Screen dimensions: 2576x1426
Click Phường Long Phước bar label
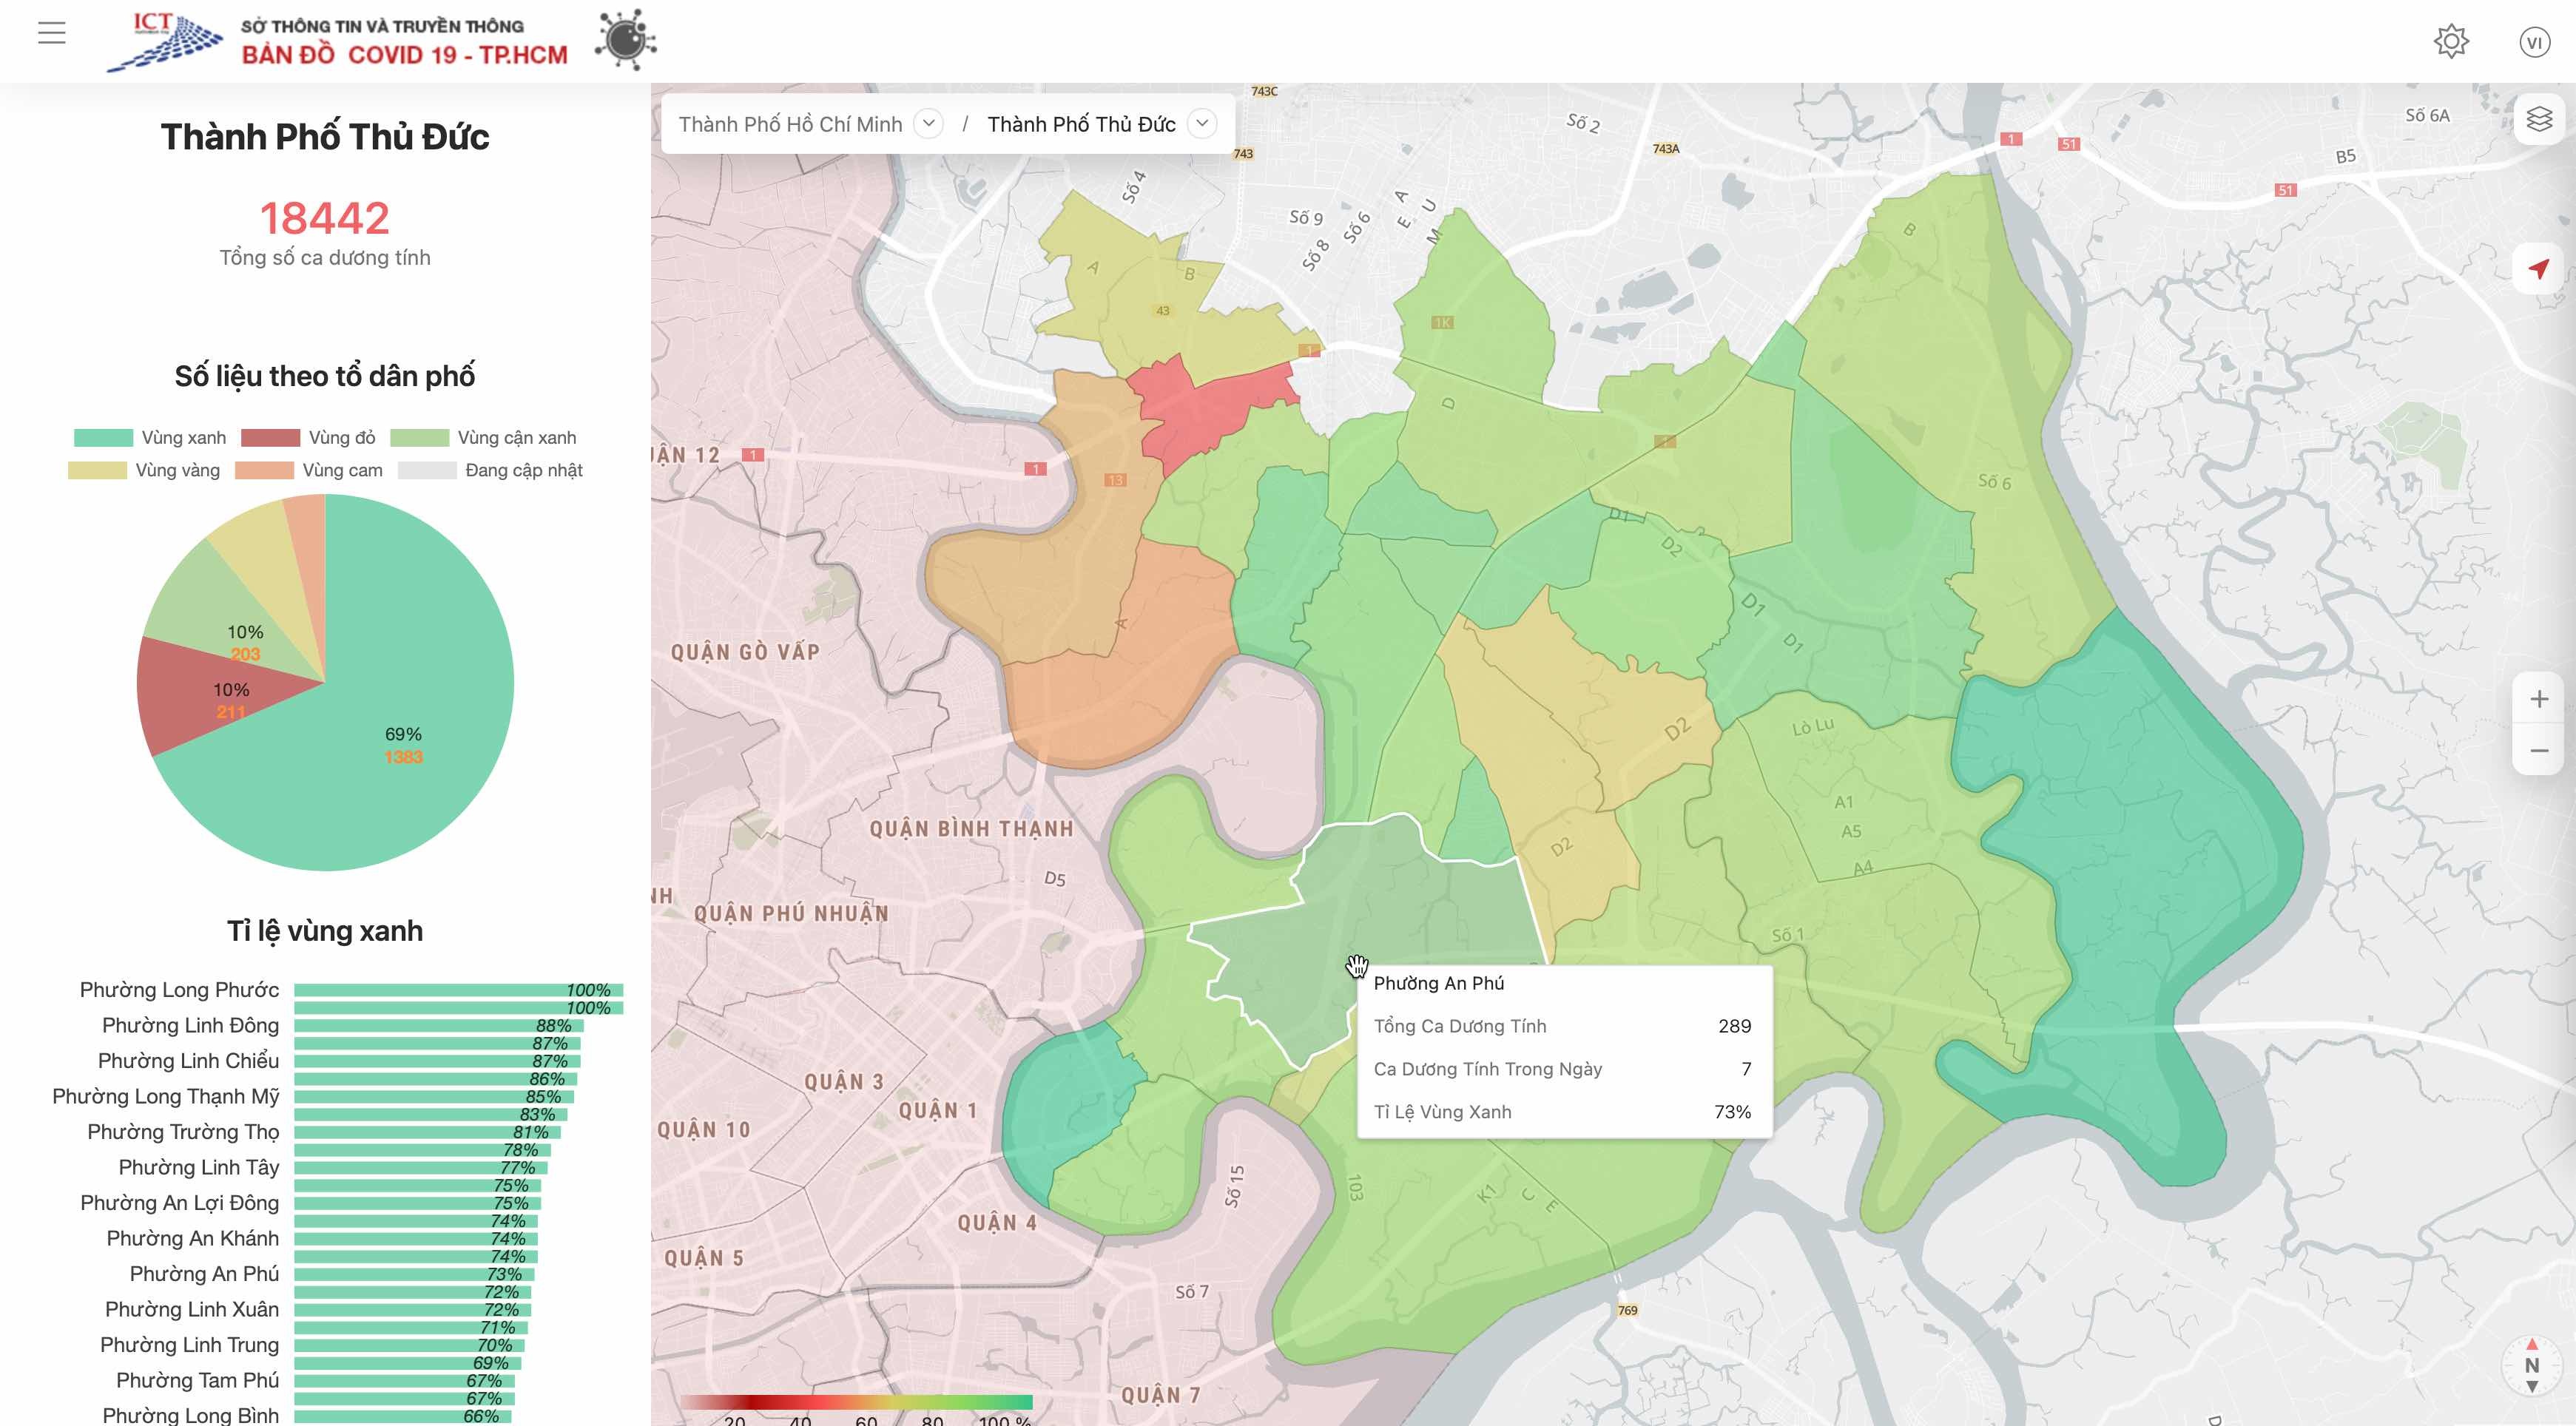point(179,990)
